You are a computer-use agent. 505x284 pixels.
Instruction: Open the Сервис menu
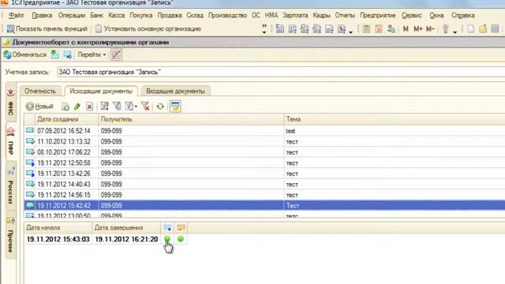pos(412,16)
